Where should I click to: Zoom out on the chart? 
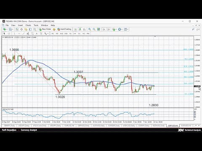pos(94,29)
